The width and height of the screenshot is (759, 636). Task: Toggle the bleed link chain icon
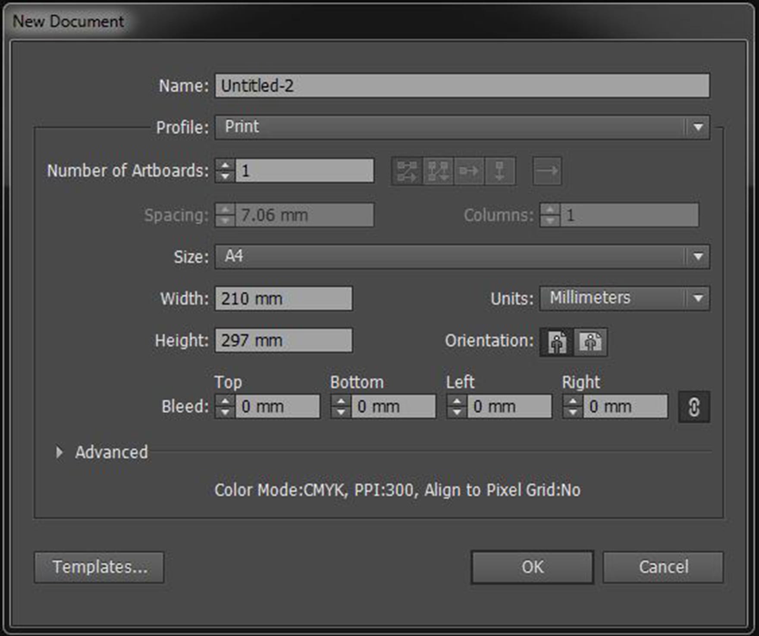(694, 407)
